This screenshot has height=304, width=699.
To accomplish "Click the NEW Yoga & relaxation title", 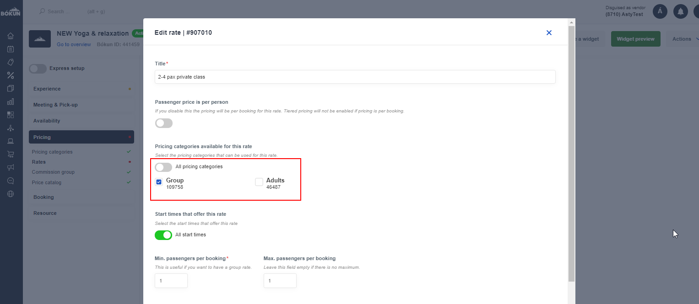I will pyautogui.click(x=92, y=33).
